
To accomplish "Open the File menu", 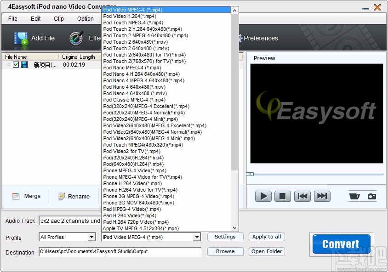I will click(12, 19).
